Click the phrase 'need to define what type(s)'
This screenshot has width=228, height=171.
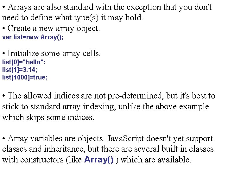50,18
